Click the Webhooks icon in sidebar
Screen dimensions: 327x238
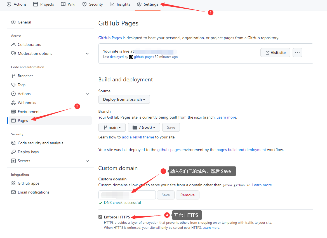tap(13, 103)
